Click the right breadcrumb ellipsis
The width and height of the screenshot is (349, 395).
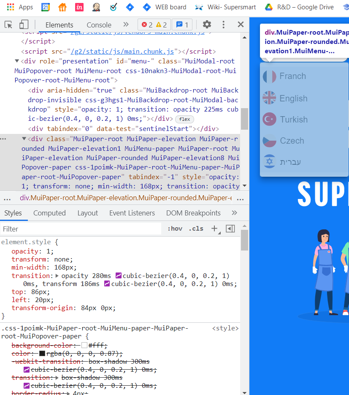pos(240,198)
